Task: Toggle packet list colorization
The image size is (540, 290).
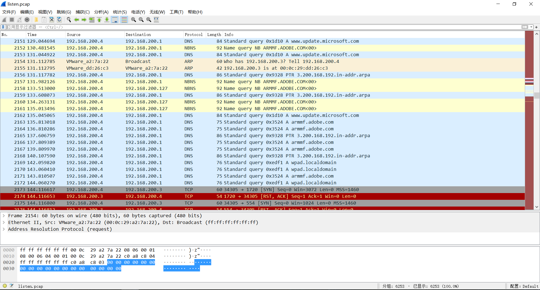Action: pos(124,20)
